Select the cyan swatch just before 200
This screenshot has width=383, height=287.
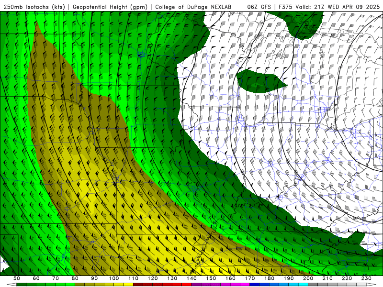(303, 285)
